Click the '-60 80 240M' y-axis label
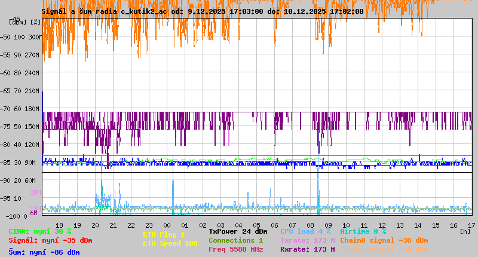 point(20,73)
